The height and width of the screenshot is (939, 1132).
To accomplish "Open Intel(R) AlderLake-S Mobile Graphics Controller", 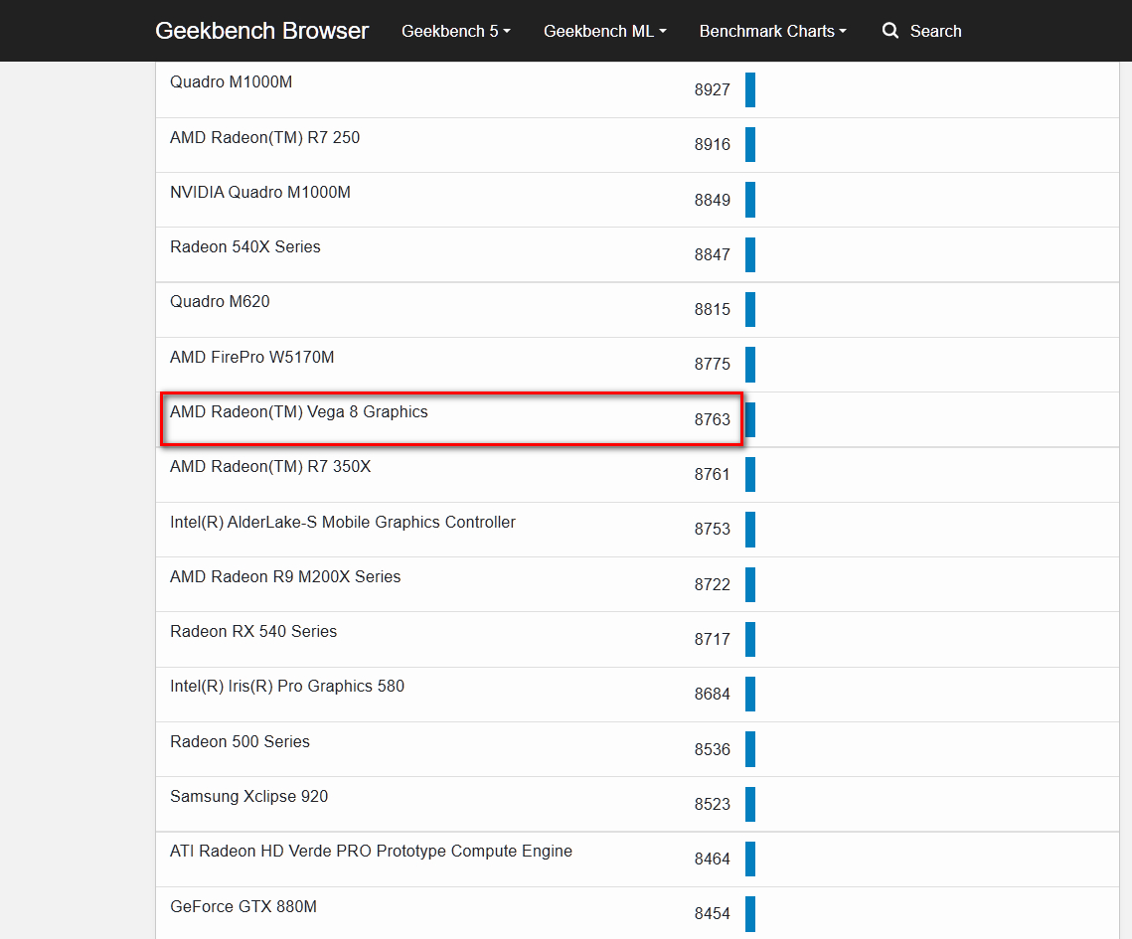I will tap(343, 523).
